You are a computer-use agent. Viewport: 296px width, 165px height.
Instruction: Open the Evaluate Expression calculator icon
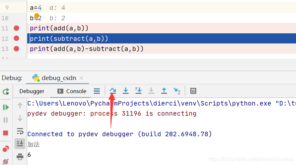tap(193, 91)
